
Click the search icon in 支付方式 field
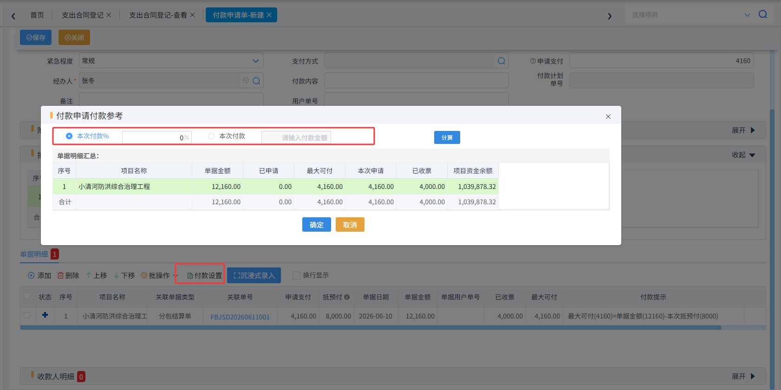click(x=501, y=61)
